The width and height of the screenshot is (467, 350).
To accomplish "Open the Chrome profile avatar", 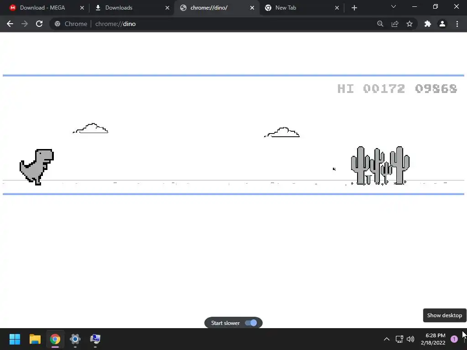I will pyautogui.click(x=442, y=24).
